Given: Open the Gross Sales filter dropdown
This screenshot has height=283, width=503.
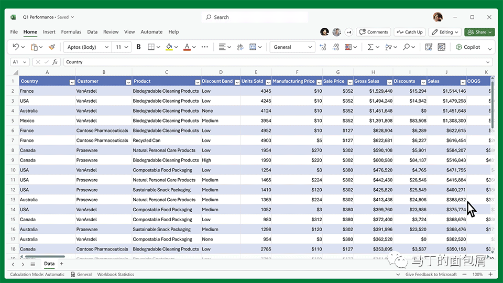Looking at the screenshot, I should [x=389, y=82].
